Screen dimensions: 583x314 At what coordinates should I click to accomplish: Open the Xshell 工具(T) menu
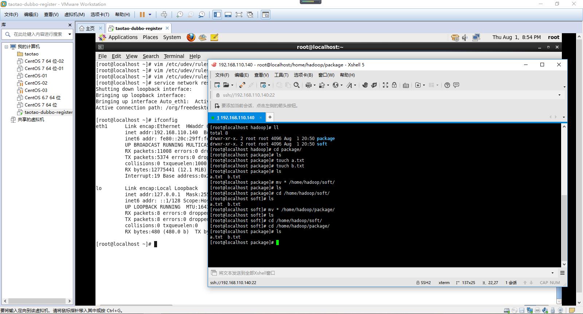pos(281,75)
